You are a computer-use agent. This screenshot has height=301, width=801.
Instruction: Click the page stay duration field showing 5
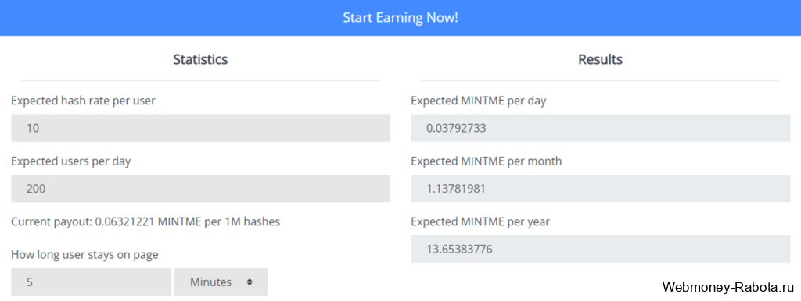(x=92, y=282)
